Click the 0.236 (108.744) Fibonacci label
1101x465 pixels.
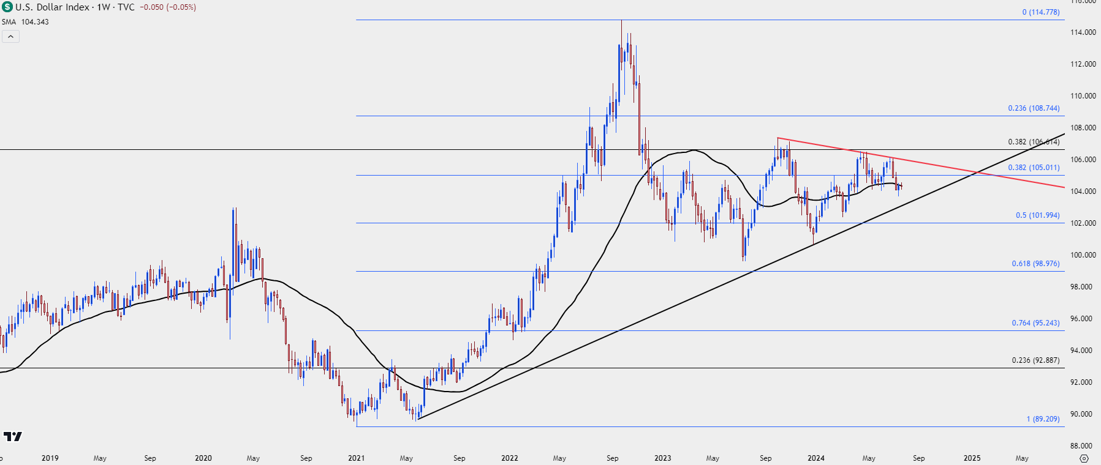click(1034, 108)
